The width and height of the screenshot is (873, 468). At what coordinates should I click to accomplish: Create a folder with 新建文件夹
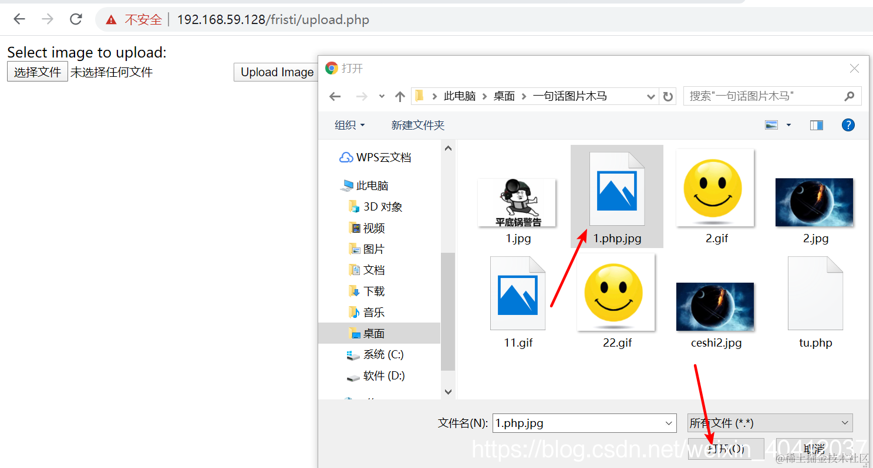click(417, 124)
